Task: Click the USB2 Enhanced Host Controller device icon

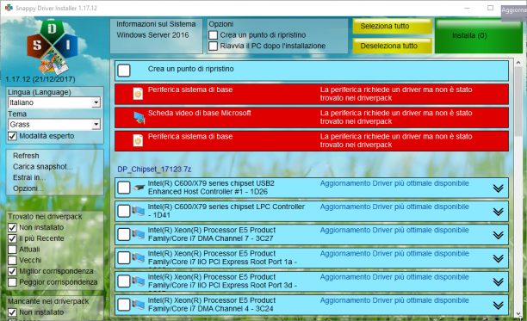Action: coord(139,188)
